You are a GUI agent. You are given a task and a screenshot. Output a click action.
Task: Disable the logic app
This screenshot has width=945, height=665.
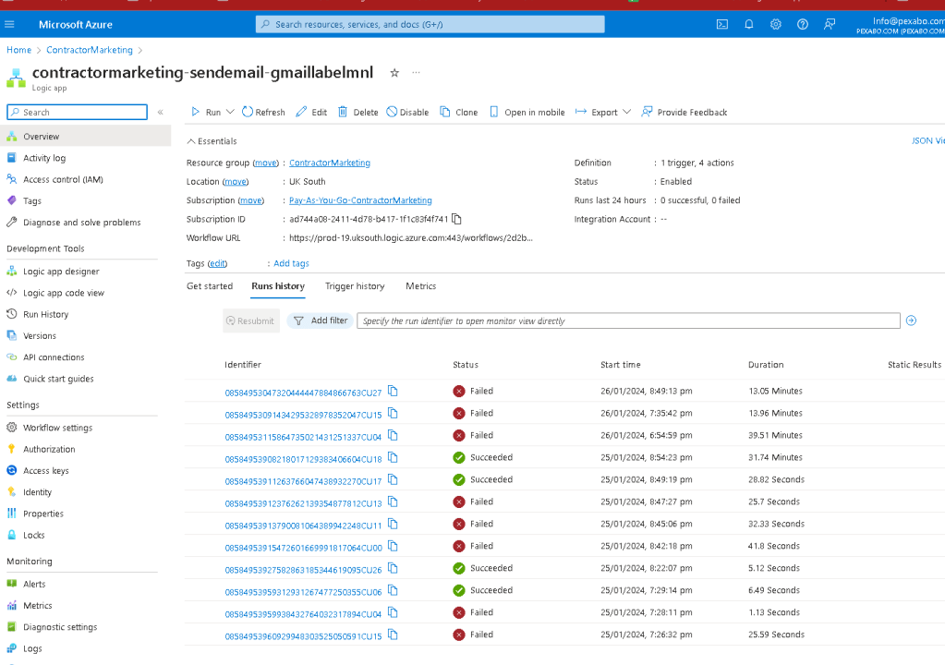(x=407, y=112)
